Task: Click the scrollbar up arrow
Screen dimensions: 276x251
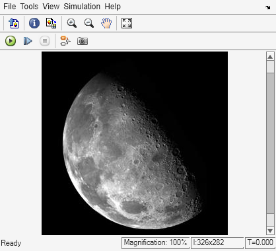Action: point(270,57)
